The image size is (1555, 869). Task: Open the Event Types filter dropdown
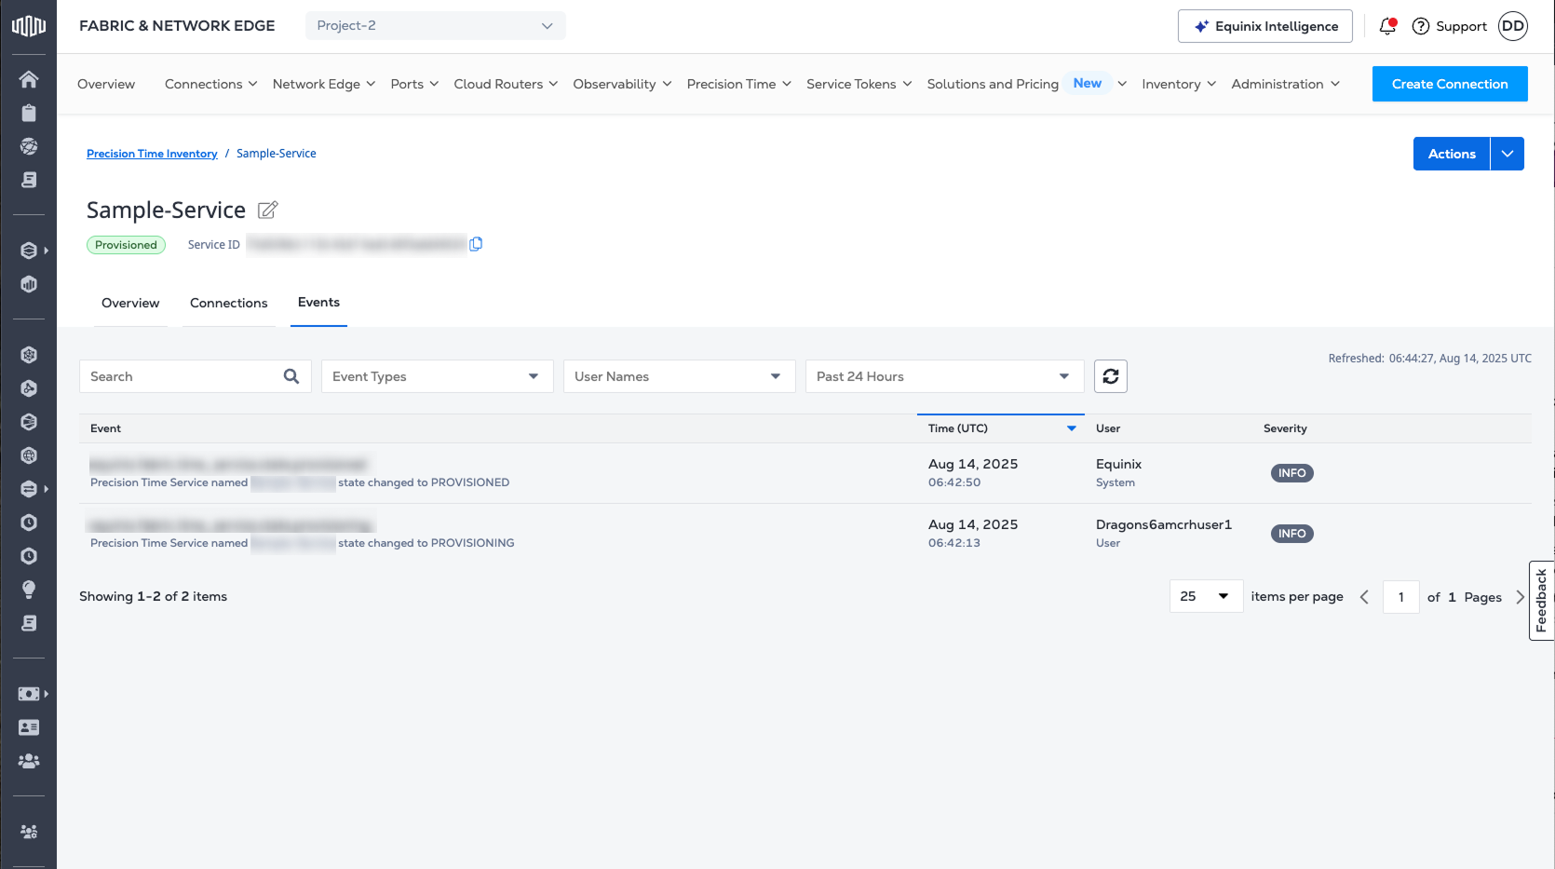coord(438,376)
